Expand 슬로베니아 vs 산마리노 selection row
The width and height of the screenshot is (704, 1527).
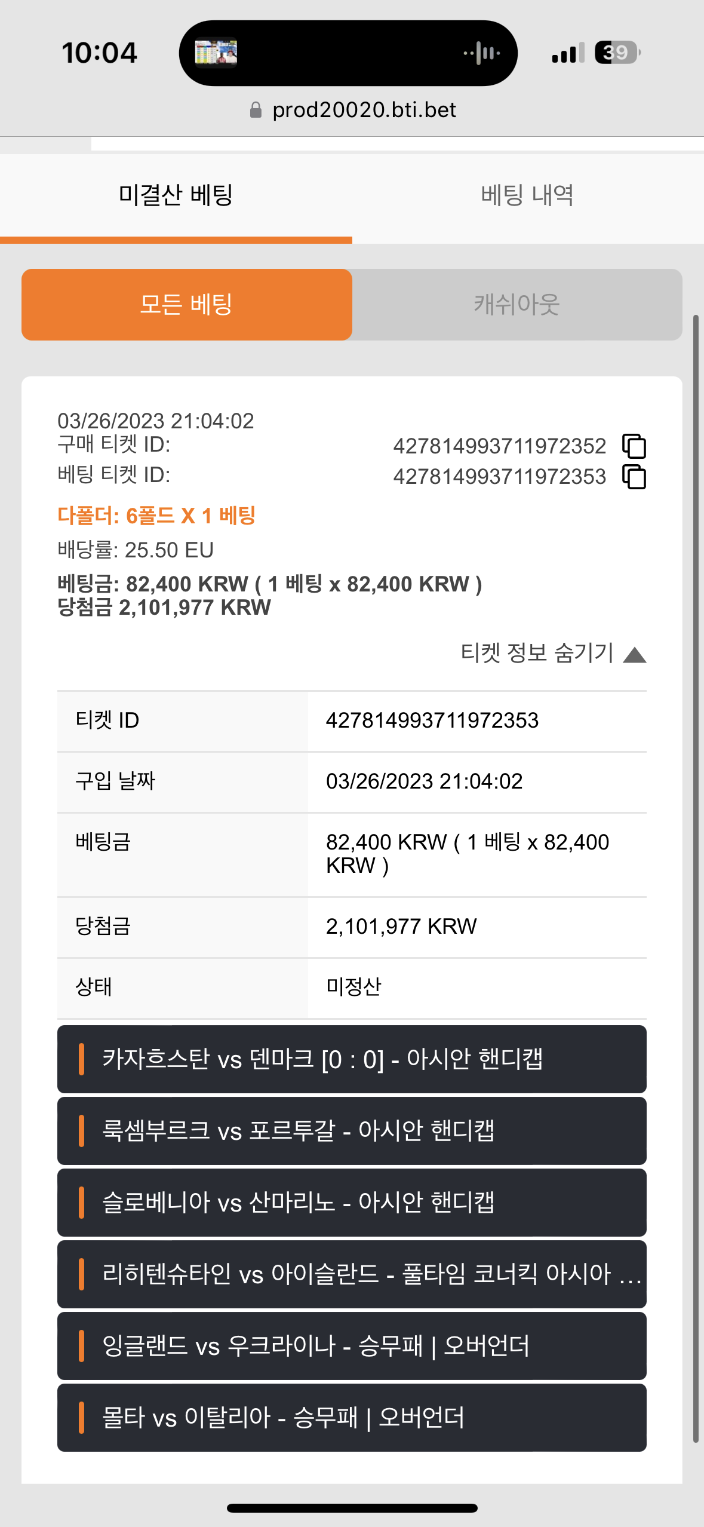352,1203
